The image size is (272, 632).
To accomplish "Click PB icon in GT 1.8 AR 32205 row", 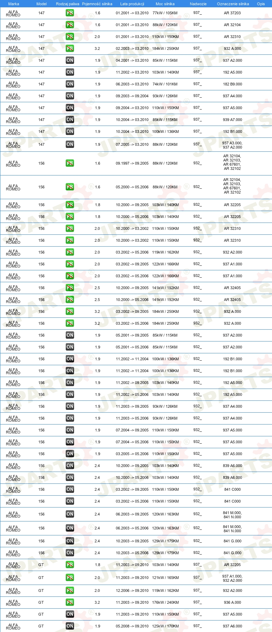I will 70,565.
